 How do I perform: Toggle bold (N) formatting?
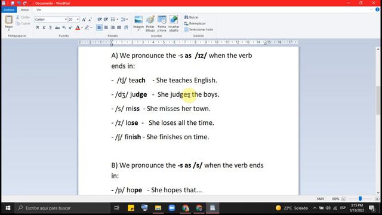38,27
